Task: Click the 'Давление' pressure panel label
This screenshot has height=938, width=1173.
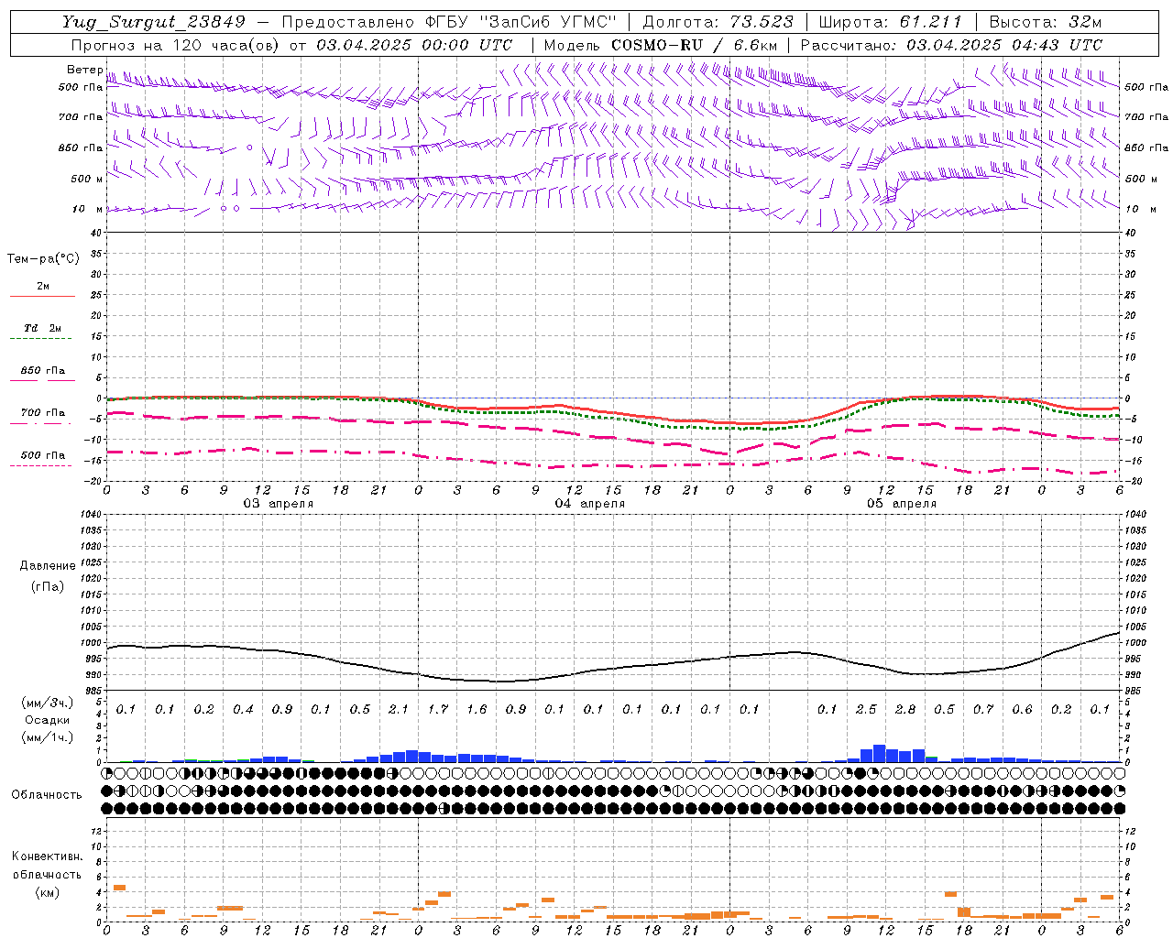Action: click(48, 566)
